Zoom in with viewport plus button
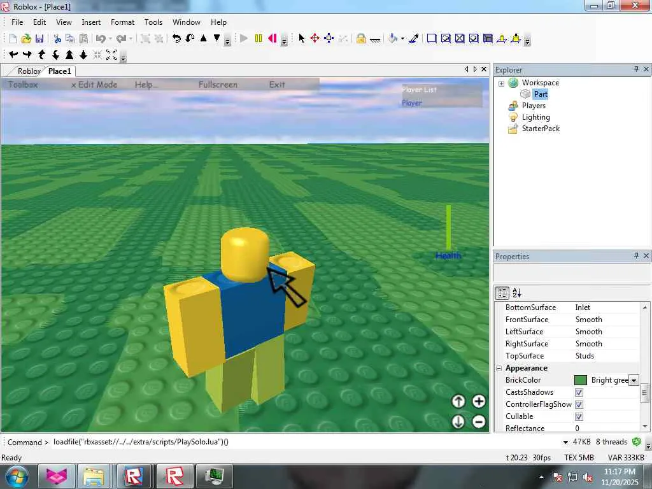 [x=479, y=401]
